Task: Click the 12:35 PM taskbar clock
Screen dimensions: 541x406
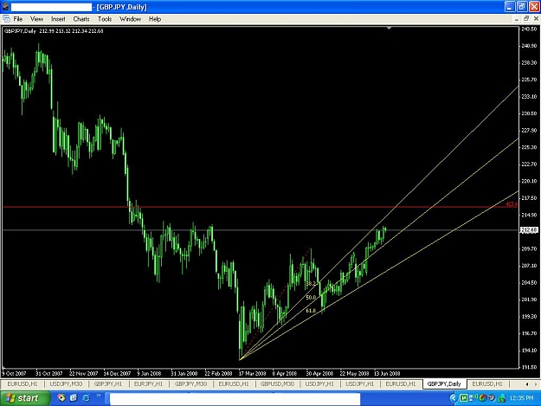Action: coord(521,398)
